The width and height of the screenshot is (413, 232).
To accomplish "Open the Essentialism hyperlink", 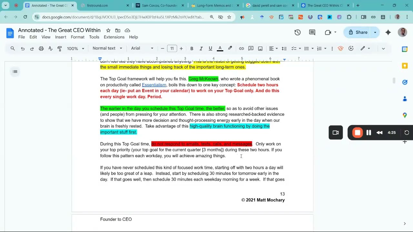I will (154, 85).
